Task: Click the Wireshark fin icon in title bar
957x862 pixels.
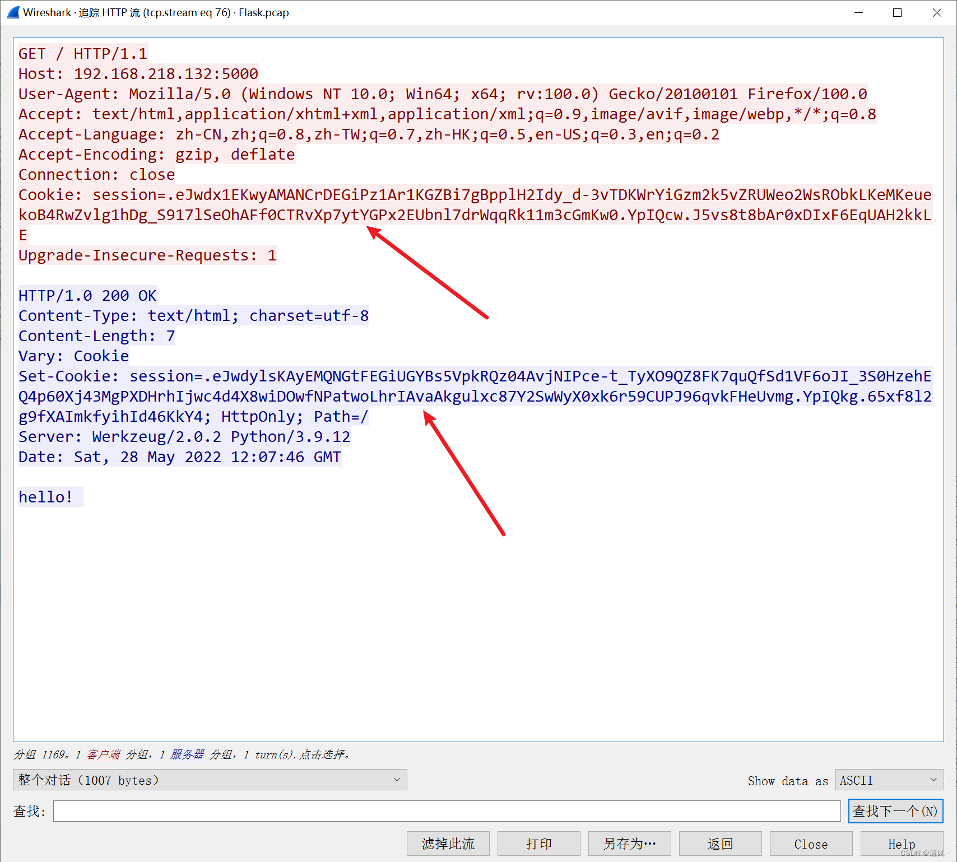Action: pos(13,12)
